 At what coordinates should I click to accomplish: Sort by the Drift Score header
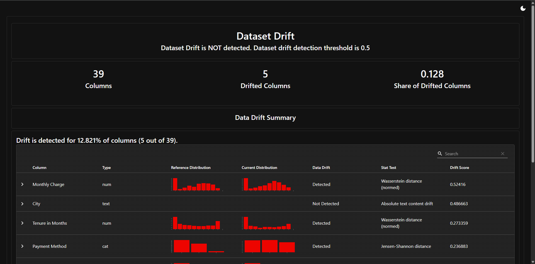[x=459, y=168]
